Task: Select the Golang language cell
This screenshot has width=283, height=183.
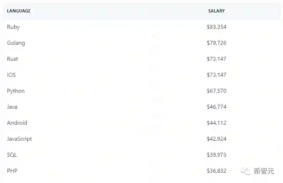Action: (x=16, y=43)
